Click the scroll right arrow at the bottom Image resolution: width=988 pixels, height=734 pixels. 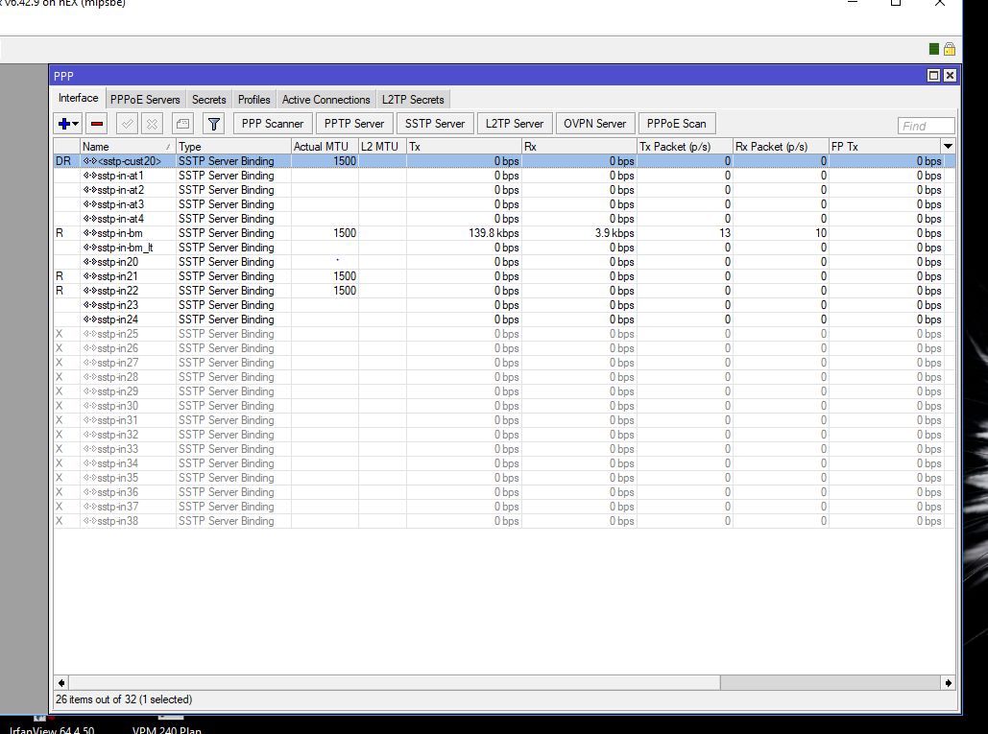(949, 683)
